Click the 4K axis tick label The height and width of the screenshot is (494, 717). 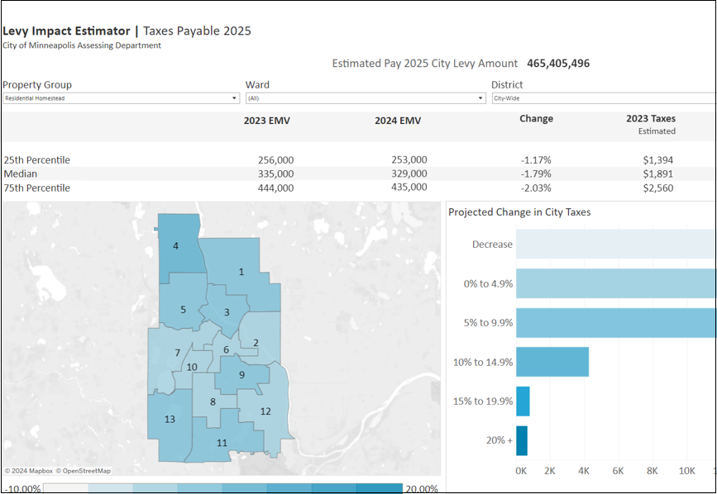tap(584, 471)
